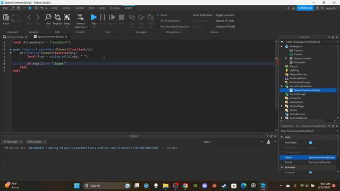Switch to the VIEW ribbon tab
The image size is (340, 191).
pos(102,8)
